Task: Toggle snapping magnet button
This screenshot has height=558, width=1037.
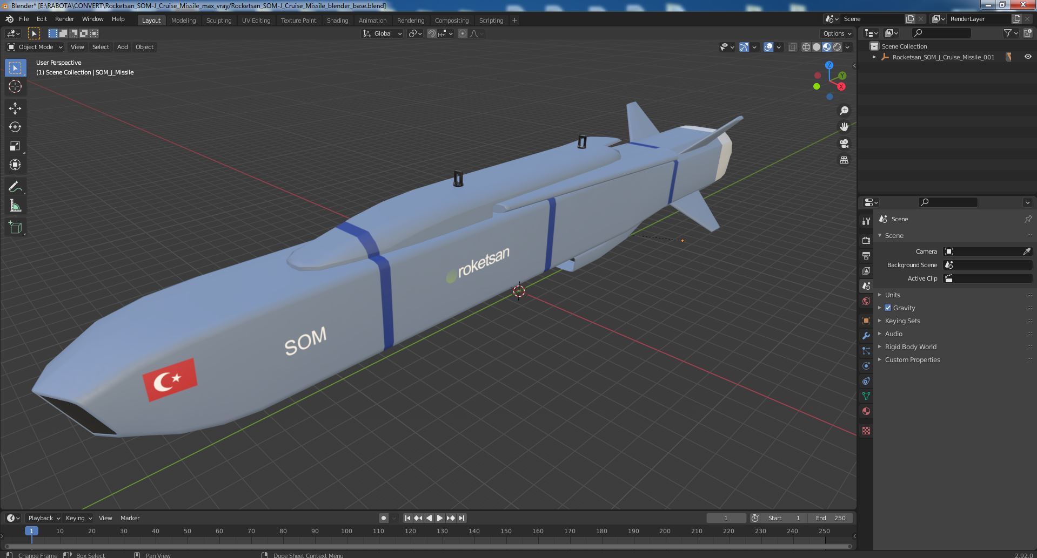Action: [x=432, y=33]
